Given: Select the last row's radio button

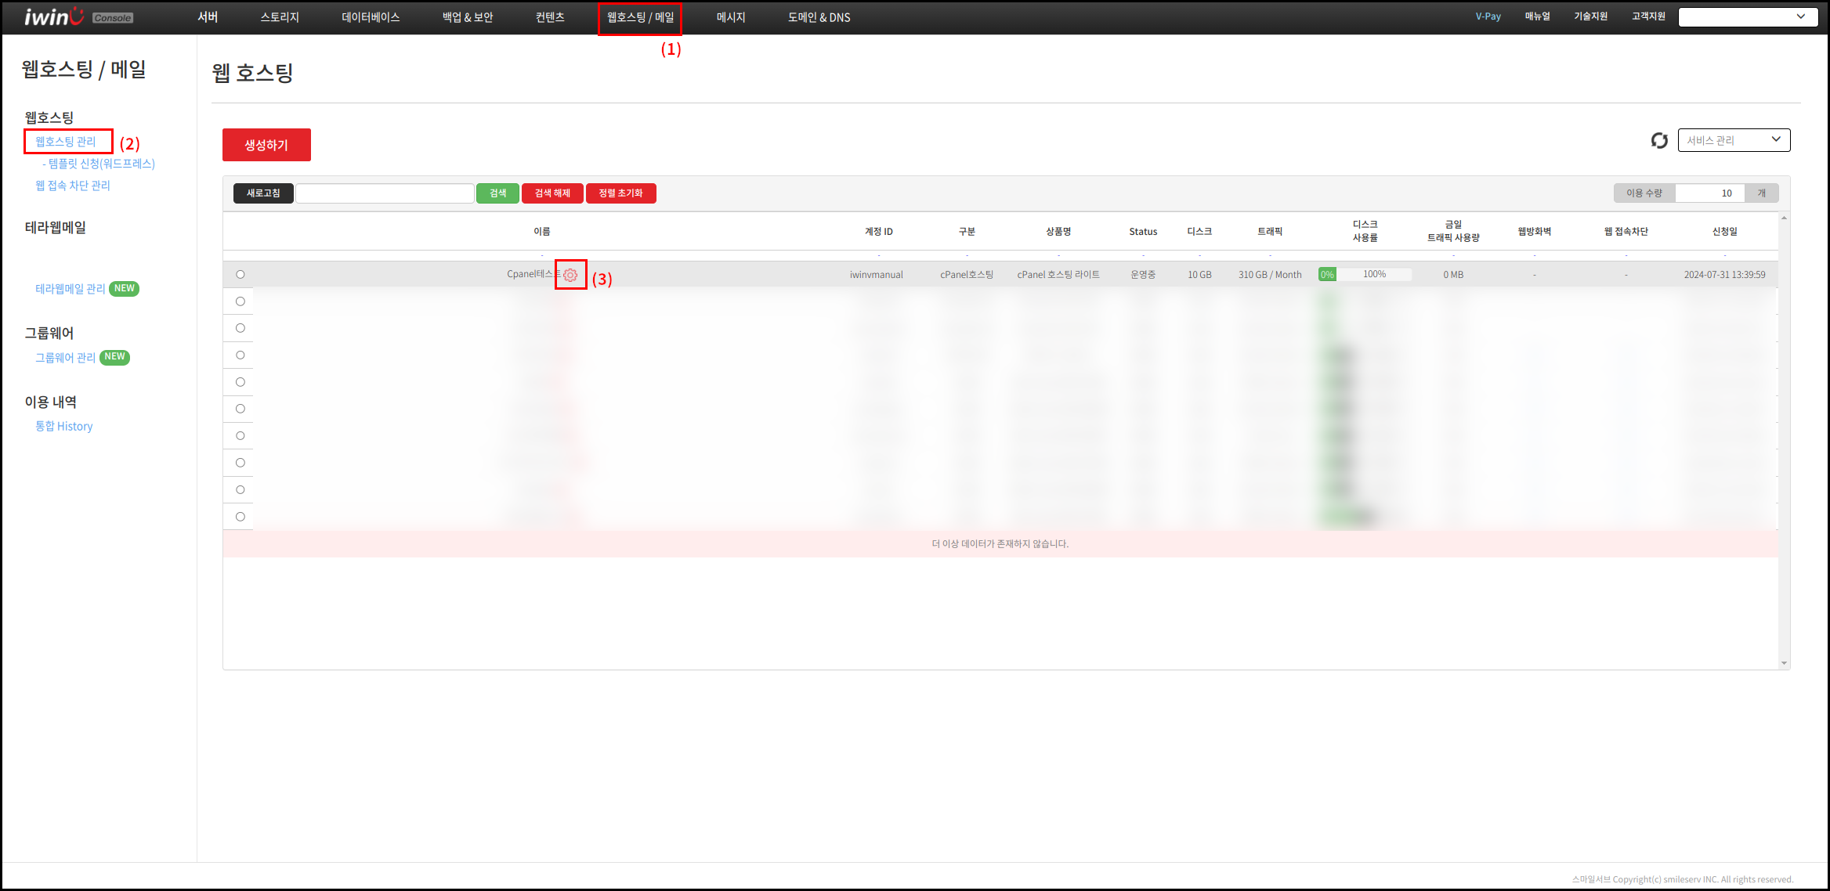Looking at the screenshot, I should point(241,517).
